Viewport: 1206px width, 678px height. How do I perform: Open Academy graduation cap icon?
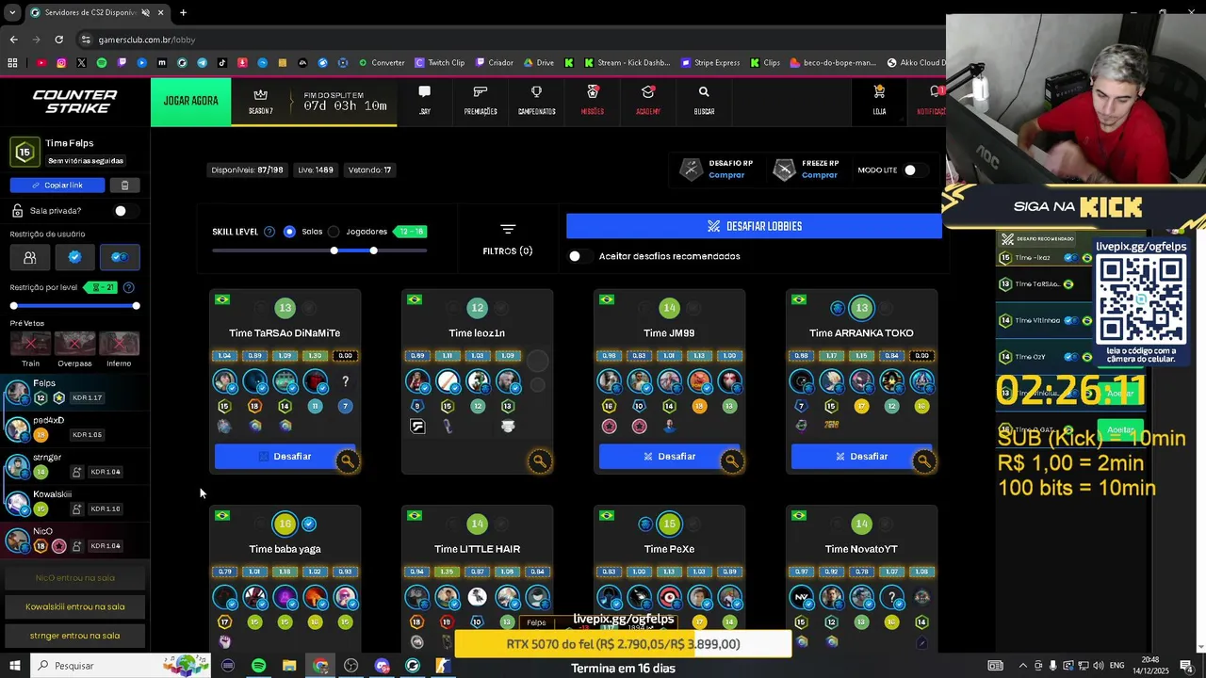648,92
